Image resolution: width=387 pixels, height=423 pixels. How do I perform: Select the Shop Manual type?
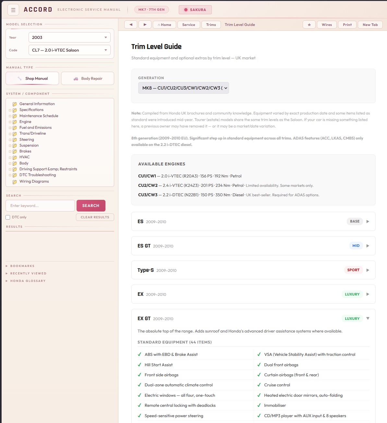(32, 79)
